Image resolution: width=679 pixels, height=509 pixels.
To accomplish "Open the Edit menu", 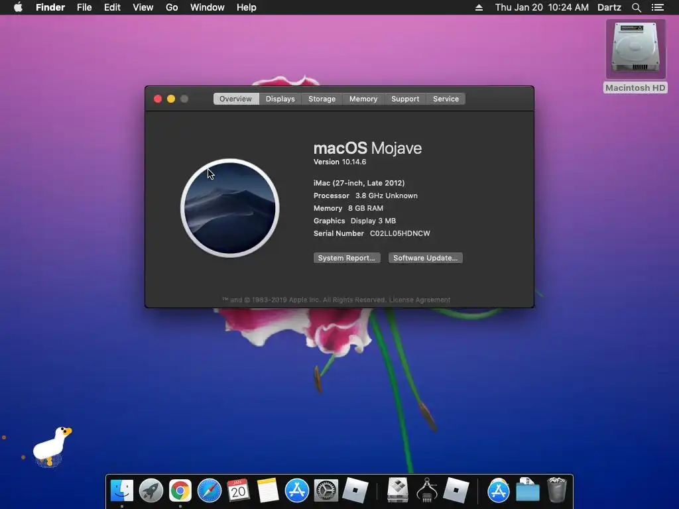I will [x=112, y=7].
